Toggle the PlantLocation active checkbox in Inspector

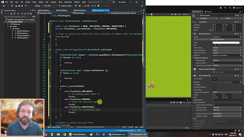pyautogui.click(x=198, y=15)
